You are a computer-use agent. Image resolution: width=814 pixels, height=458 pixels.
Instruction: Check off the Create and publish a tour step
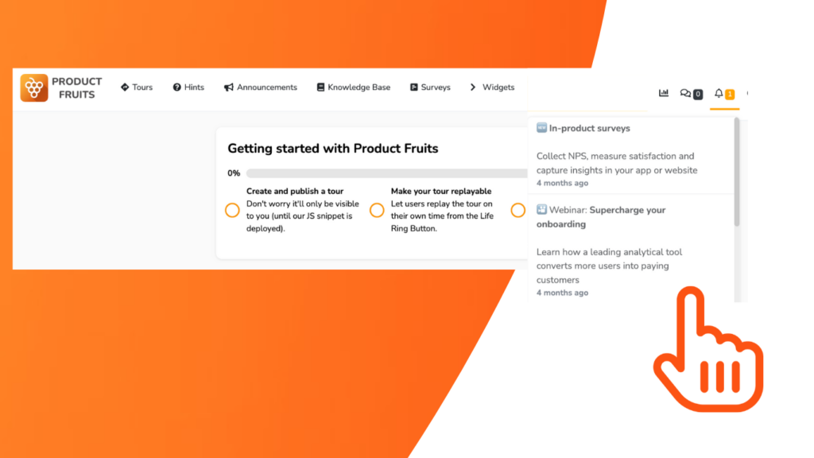[232, 210]
